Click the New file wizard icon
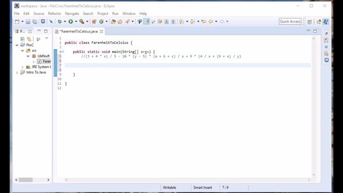 click(x=17, y=21)
